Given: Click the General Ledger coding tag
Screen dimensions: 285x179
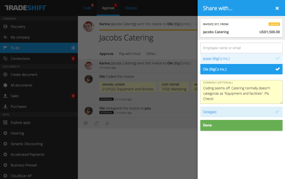Looking at the screenshot, I should 128,87.
